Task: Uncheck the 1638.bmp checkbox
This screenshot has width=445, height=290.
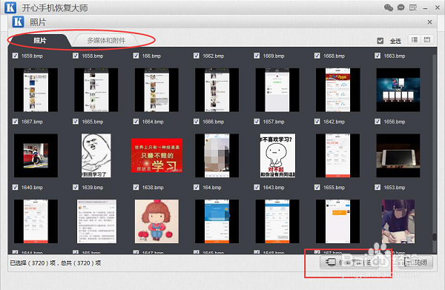Action: (136, 188)
